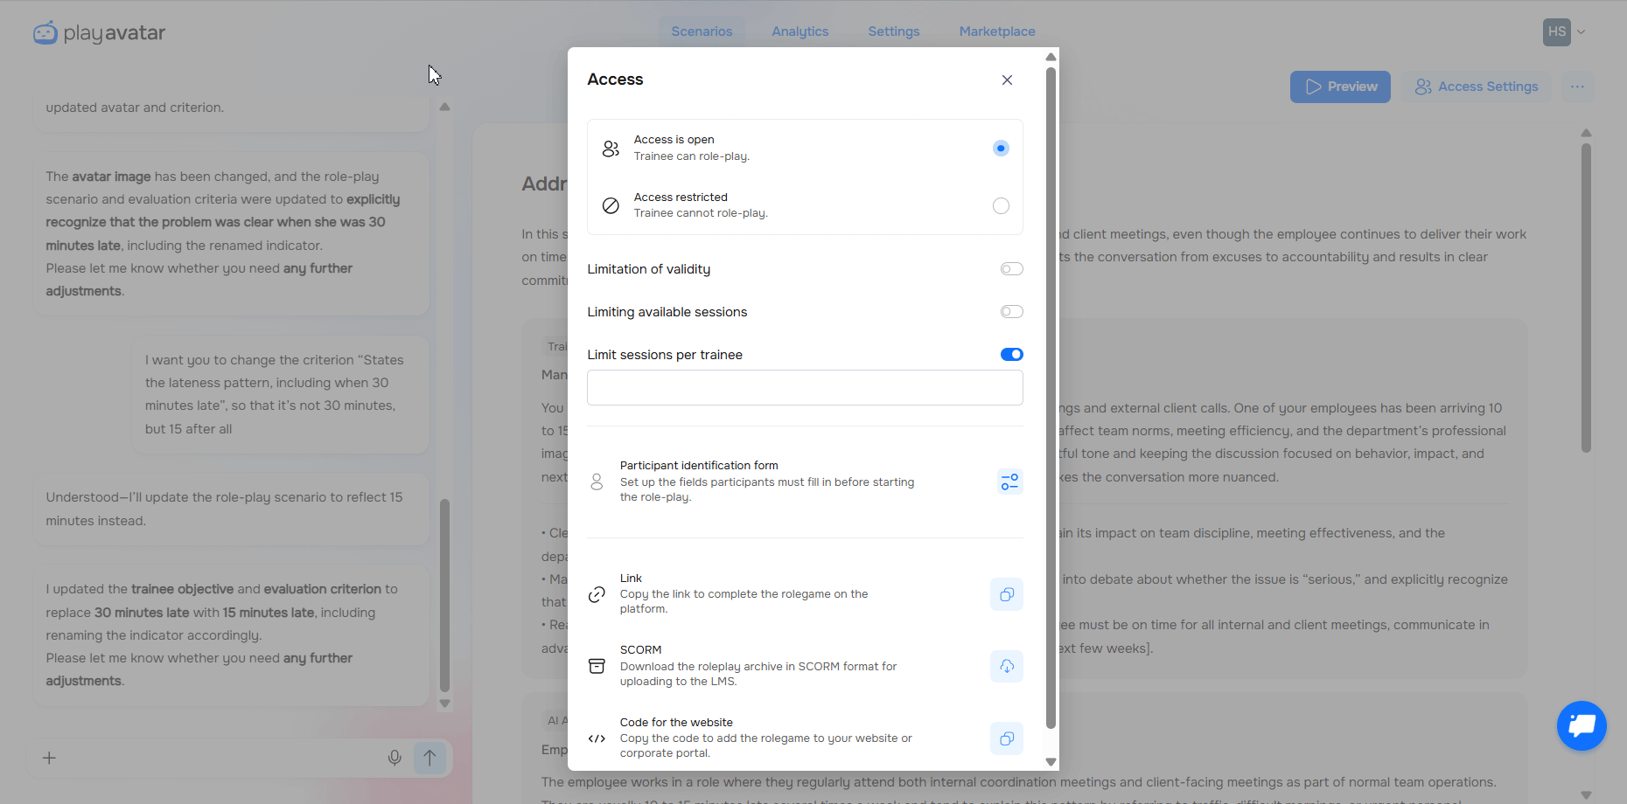Open the Analytics tab
This screenshot has width=1627, height=804.
800,31
